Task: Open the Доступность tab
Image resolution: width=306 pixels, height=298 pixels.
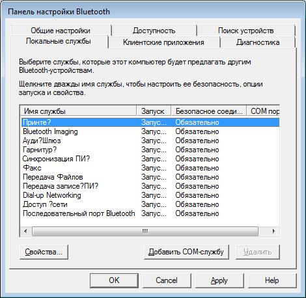Action: (154, 31)
